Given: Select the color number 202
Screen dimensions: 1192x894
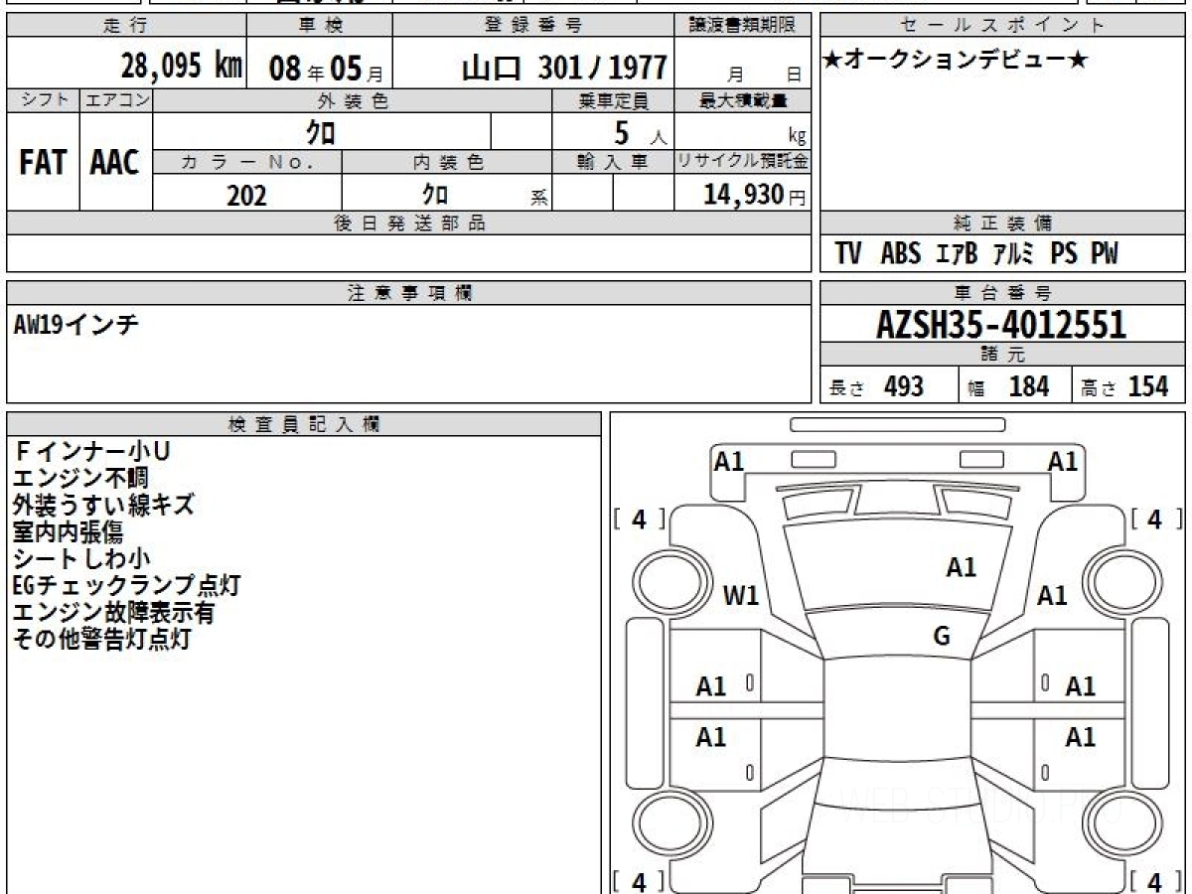Looking at the screenshot, I should pyautogui.click(x=246, y=196).
